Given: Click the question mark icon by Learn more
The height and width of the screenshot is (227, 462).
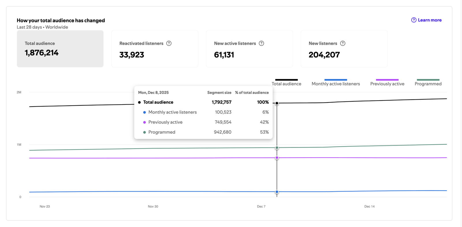Looking at the screenshot, I should 414,20.
